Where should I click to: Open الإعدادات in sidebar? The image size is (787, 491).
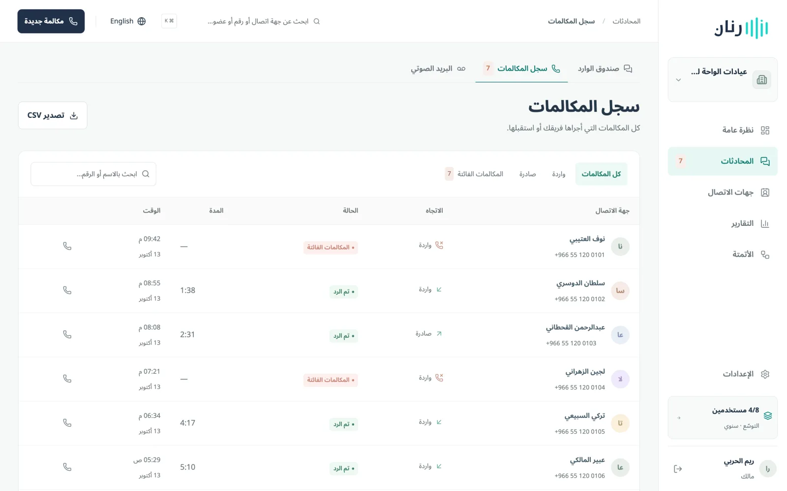pos(723,374)
